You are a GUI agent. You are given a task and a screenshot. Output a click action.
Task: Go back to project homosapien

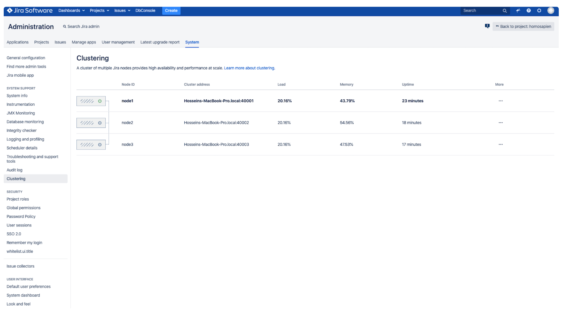point(523,26)
